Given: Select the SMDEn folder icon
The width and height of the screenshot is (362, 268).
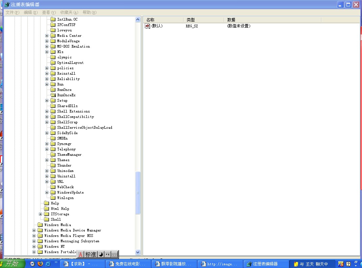Looking at the screenshot, I should [53, 138].
